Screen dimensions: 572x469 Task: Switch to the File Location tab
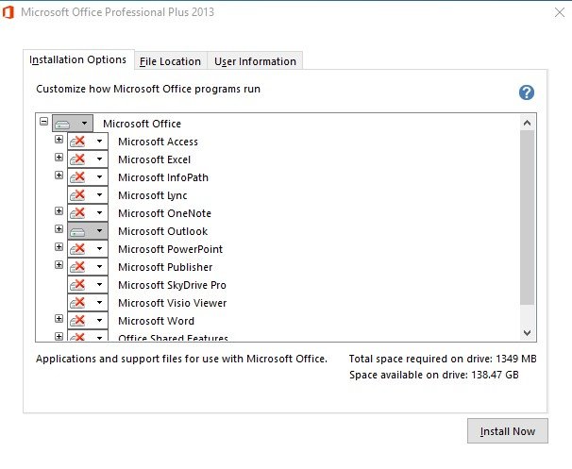[x=170, y=61]
